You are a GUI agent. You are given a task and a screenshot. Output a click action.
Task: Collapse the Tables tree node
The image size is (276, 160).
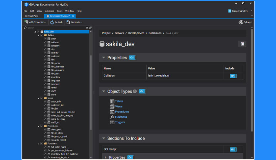39,35
